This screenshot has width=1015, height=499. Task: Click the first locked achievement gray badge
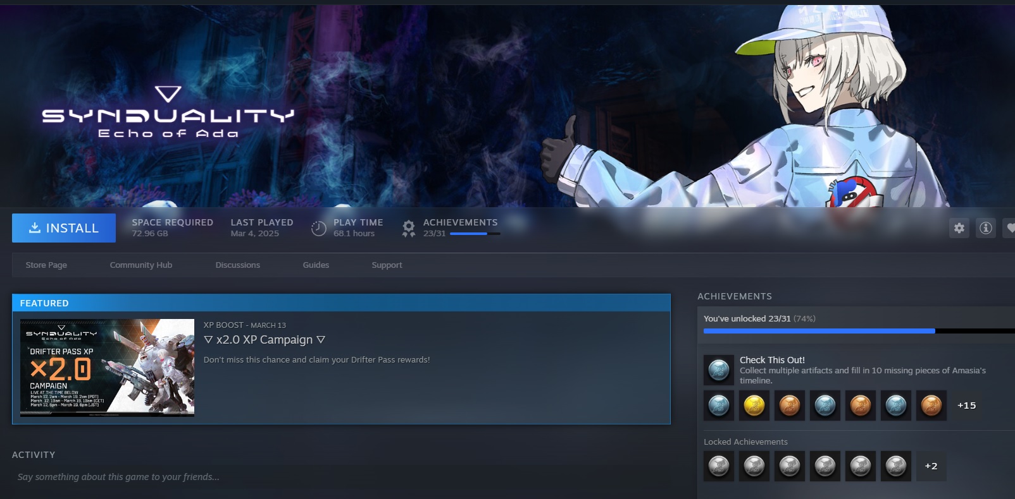click(719, 466)
